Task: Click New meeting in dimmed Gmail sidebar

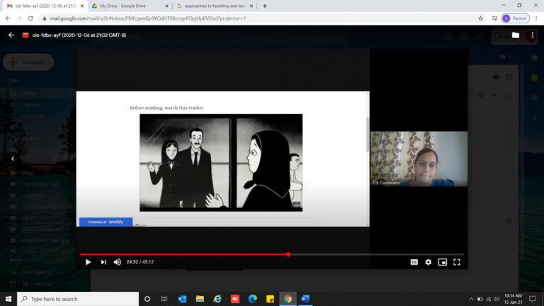Action: (38, 273)
